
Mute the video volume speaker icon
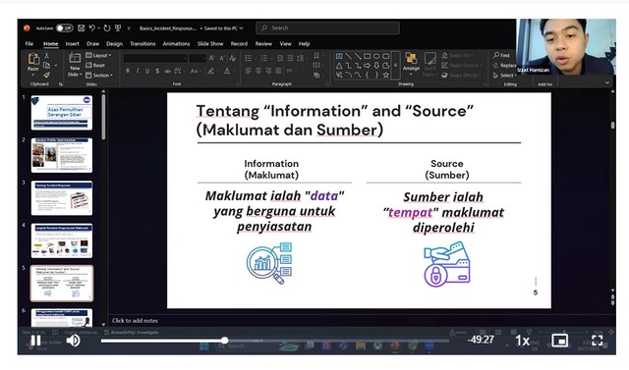73,341
